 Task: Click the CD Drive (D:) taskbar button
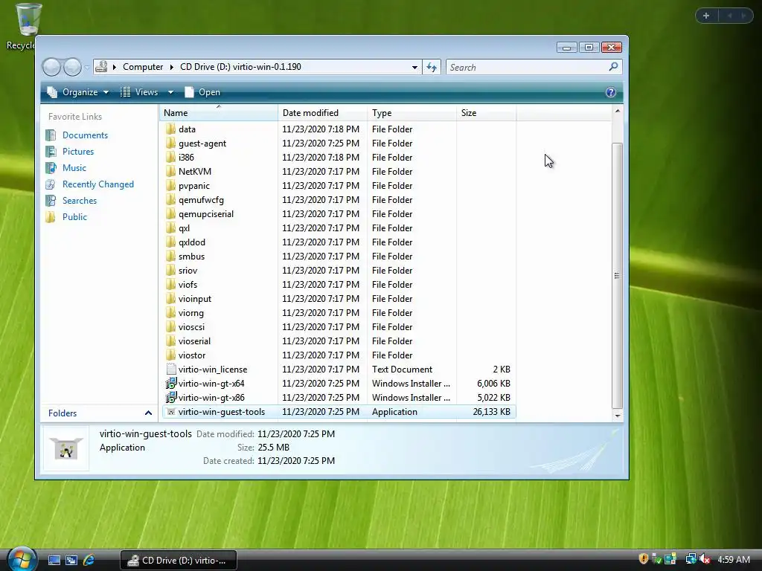[179, 561]
